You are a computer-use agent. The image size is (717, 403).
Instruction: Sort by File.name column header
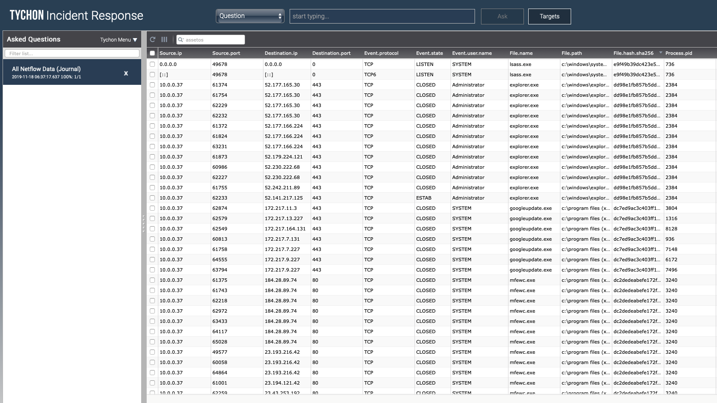pyautogui.click(x=521, y=53)
